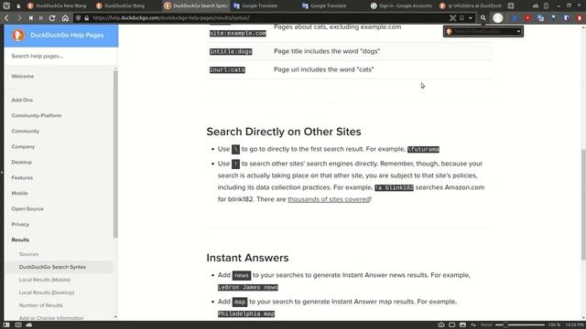This screenshot has width=586, height=329.
Task: Expand the Features help category
Action: click(x=22, y=178)
